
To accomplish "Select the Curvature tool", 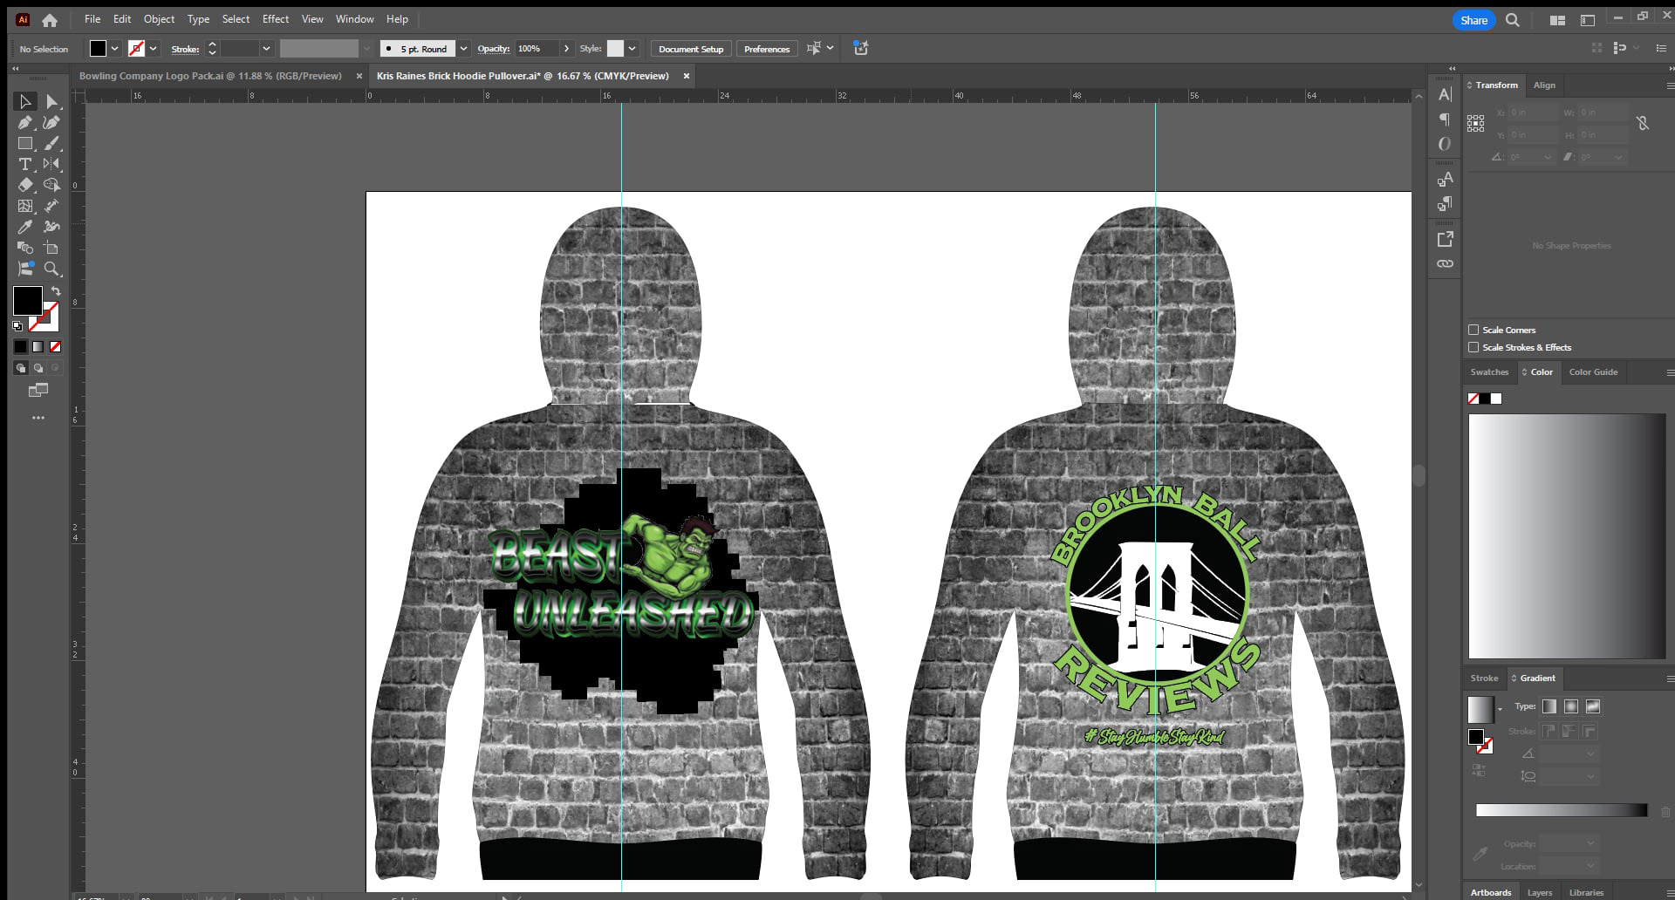I will (51, 123).
